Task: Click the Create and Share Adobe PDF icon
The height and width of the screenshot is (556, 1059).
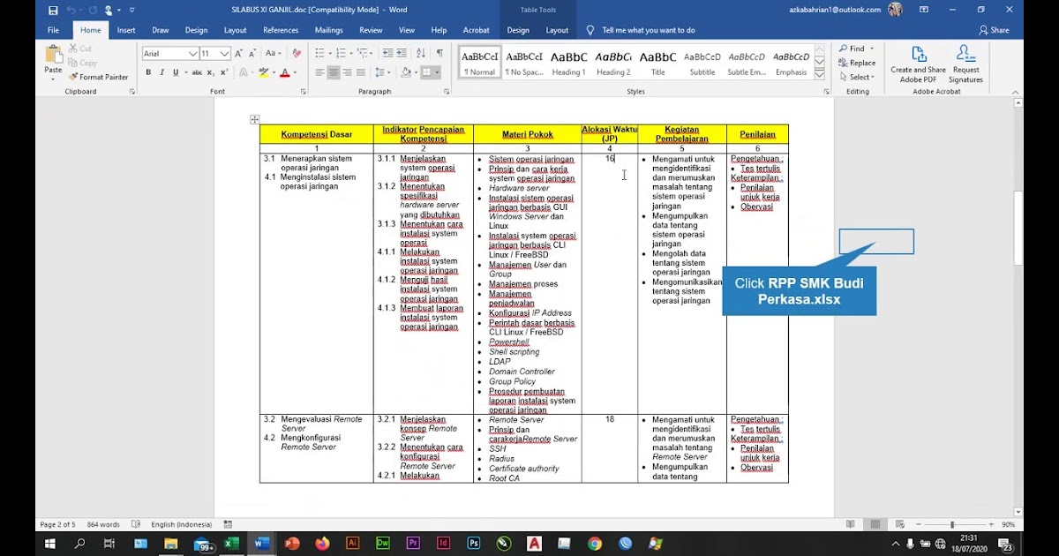Action: (918, 55)
